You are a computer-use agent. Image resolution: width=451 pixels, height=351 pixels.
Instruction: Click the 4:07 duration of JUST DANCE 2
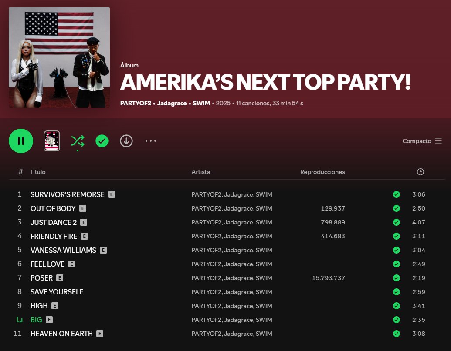click(x=418, y=222)
